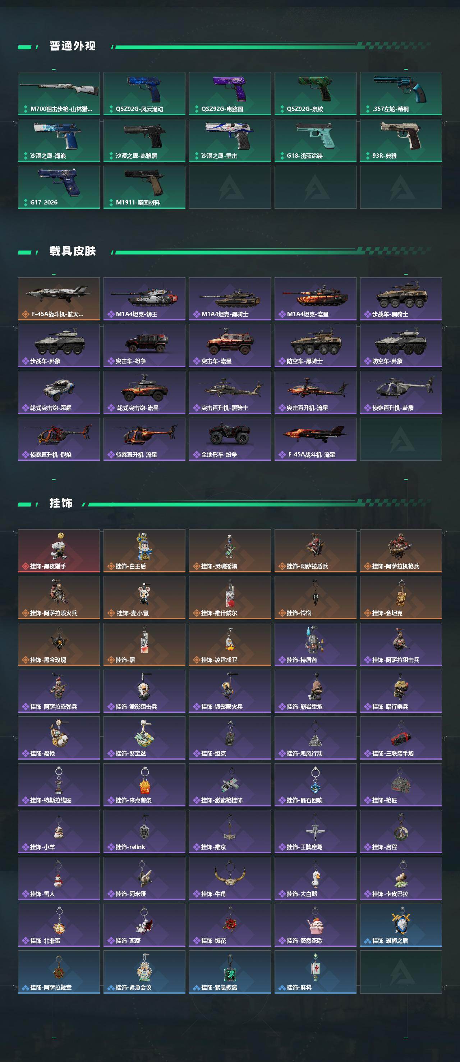Select the M700 sniper rifle skin card
Viewport: 460px width, 1062px height.
coord(59,94)
